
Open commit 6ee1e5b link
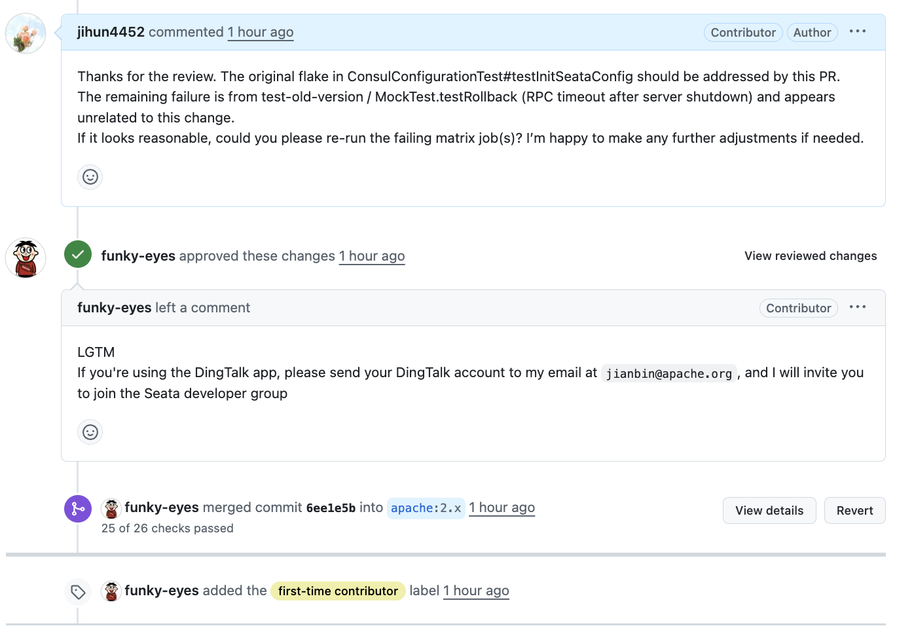click(331, 508)
